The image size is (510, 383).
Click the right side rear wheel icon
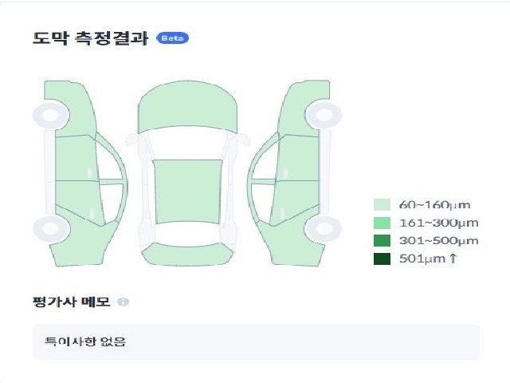324,229
